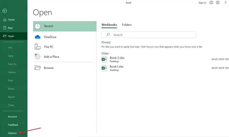Click the Browse folder icon
The image size is (229, 137).
37,68
